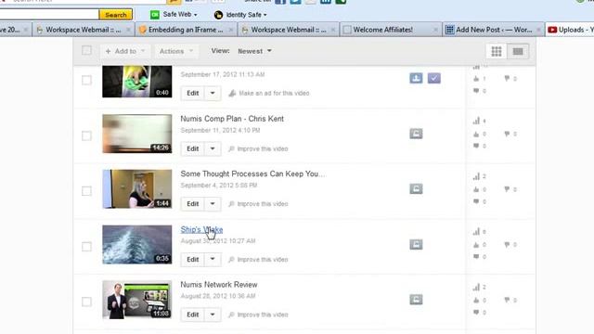Screen dimensions: 594x334
Task: Check the box next to the 0:40 video
Action: click(x=86, y=81)
